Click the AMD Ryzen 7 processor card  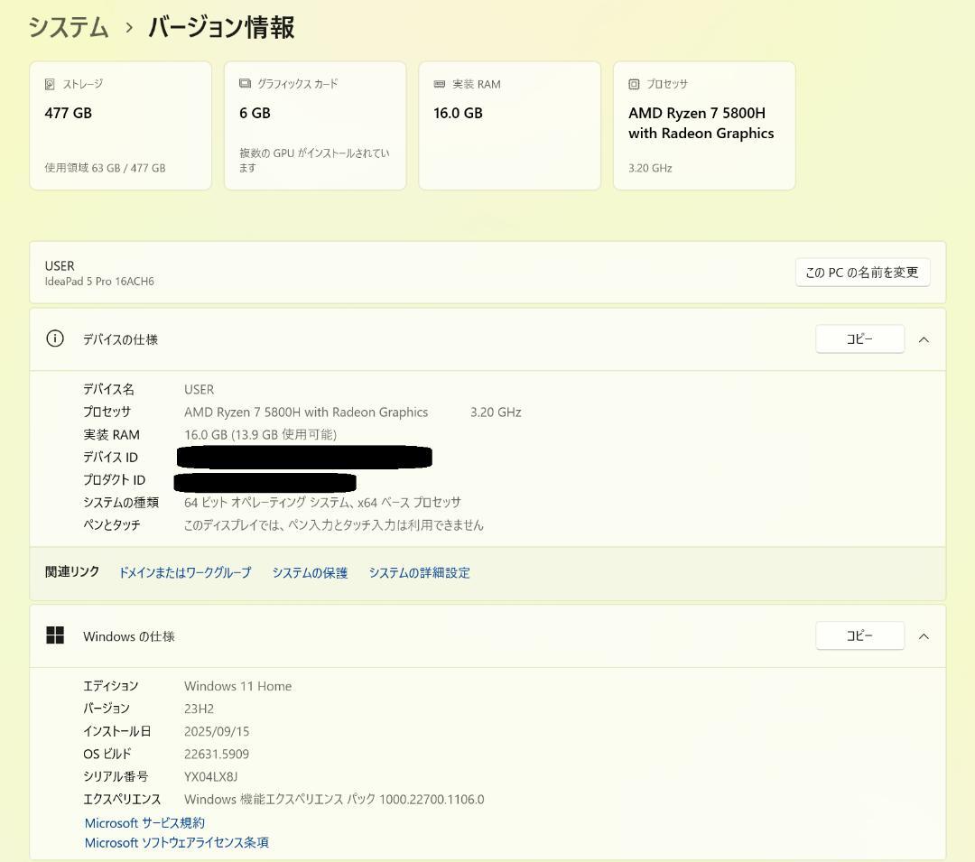click(704, 125)
